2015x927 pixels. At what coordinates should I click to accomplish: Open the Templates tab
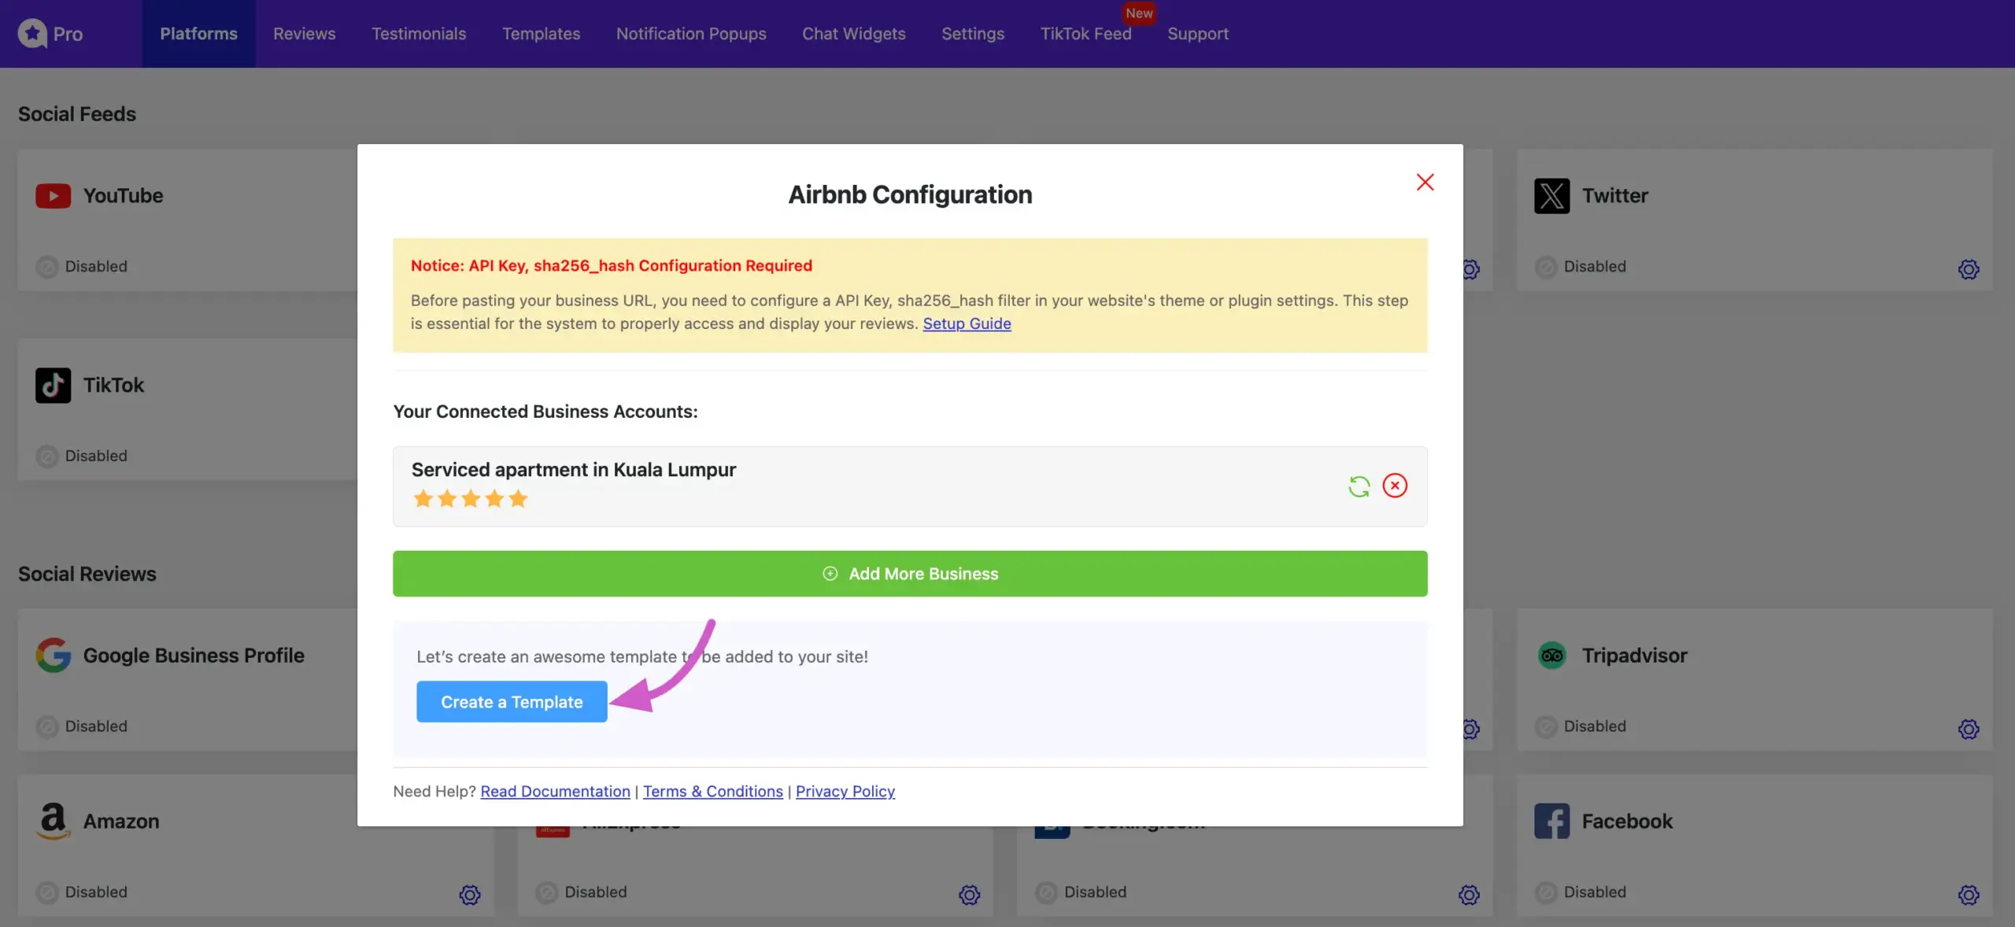click(541, 34)
